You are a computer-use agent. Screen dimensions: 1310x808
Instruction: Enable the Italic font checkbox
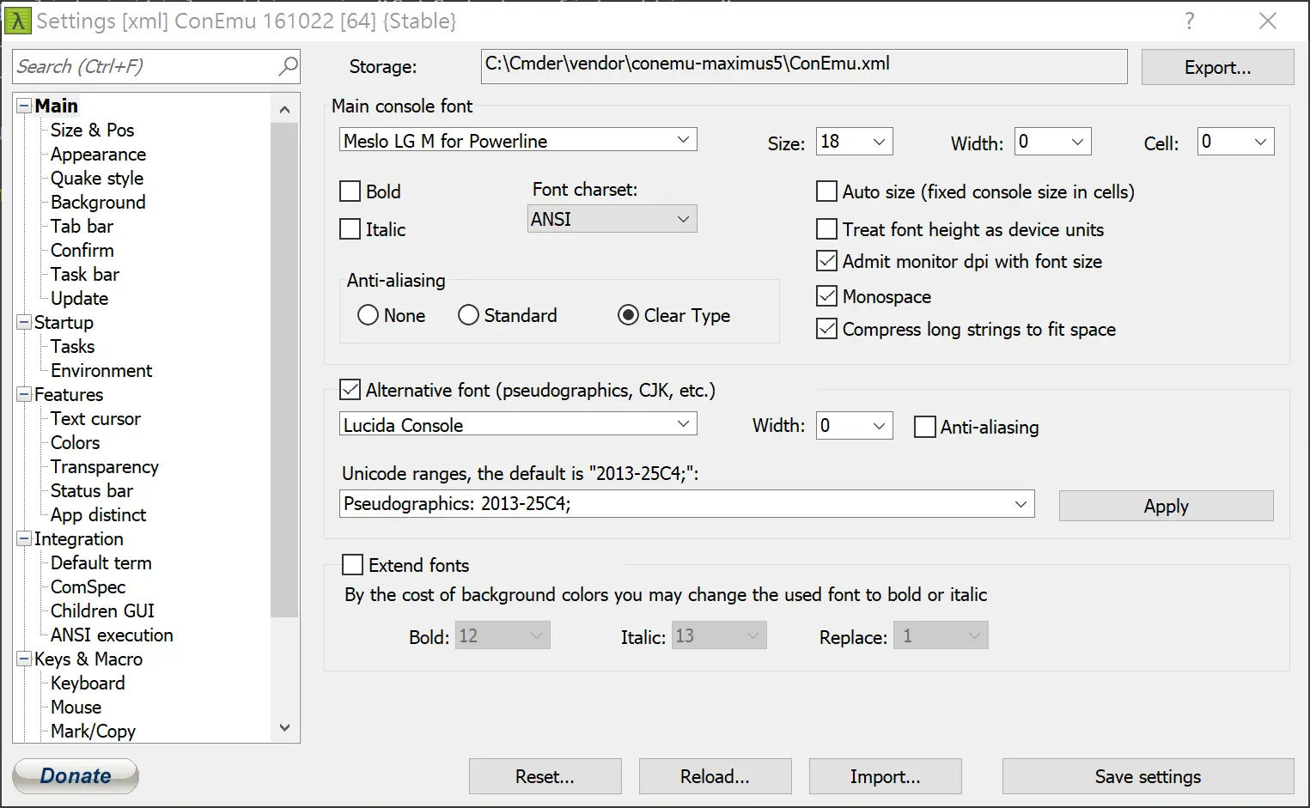tap(350, 229)
